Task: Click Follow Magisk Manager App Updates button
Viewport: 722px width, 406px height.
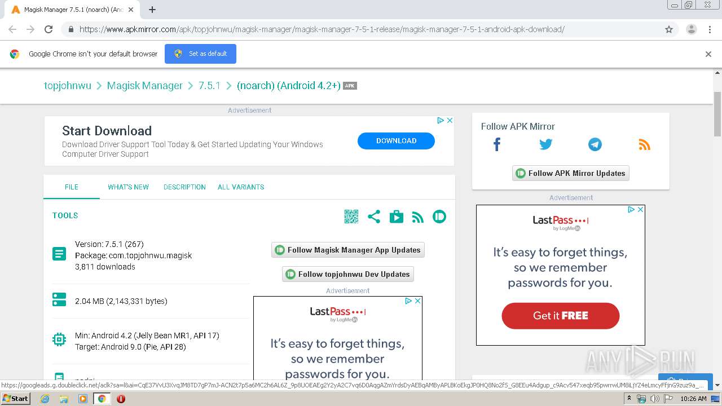Action: pyautogui.click(x=348, y=250)
